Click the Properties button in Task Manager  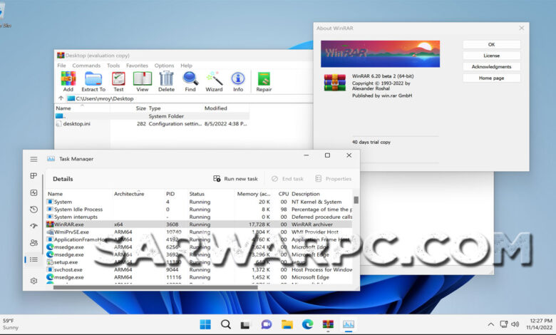pyautogui.click(x=334, y=179)
